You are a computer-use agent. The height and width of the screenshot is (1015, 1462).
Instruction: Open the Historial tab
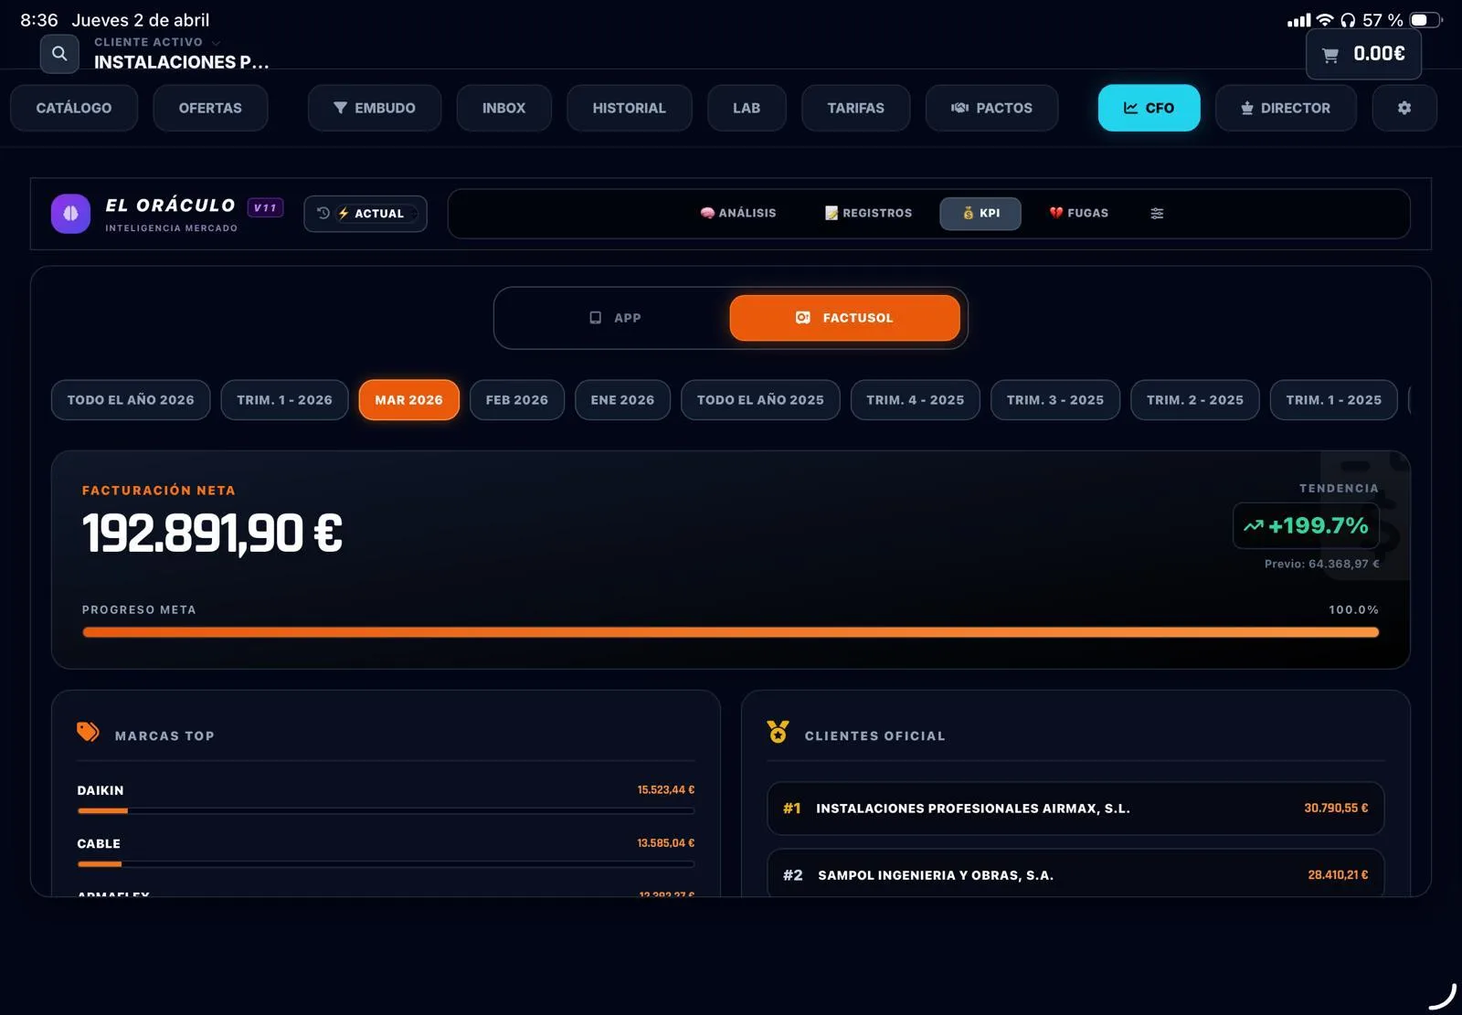(629, 108)
